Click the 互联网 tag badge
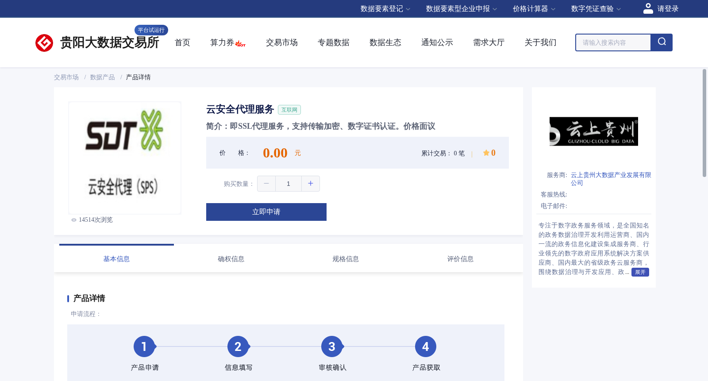708x381 pixels. [289, 110]
